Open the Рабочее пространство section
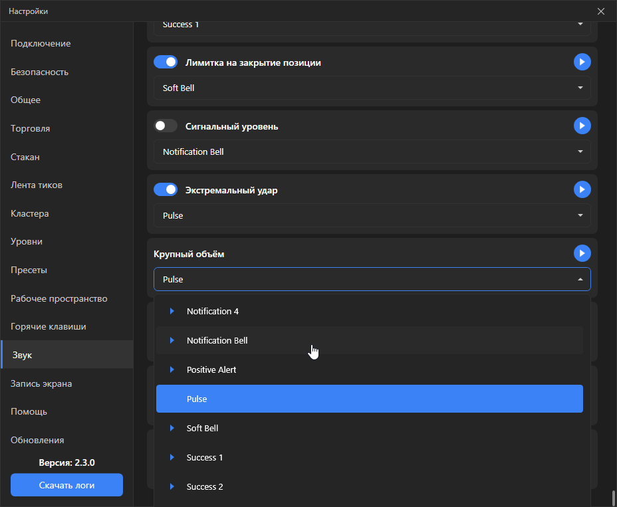The width and height of the screenshot is (617, 507). pos(67,298)
